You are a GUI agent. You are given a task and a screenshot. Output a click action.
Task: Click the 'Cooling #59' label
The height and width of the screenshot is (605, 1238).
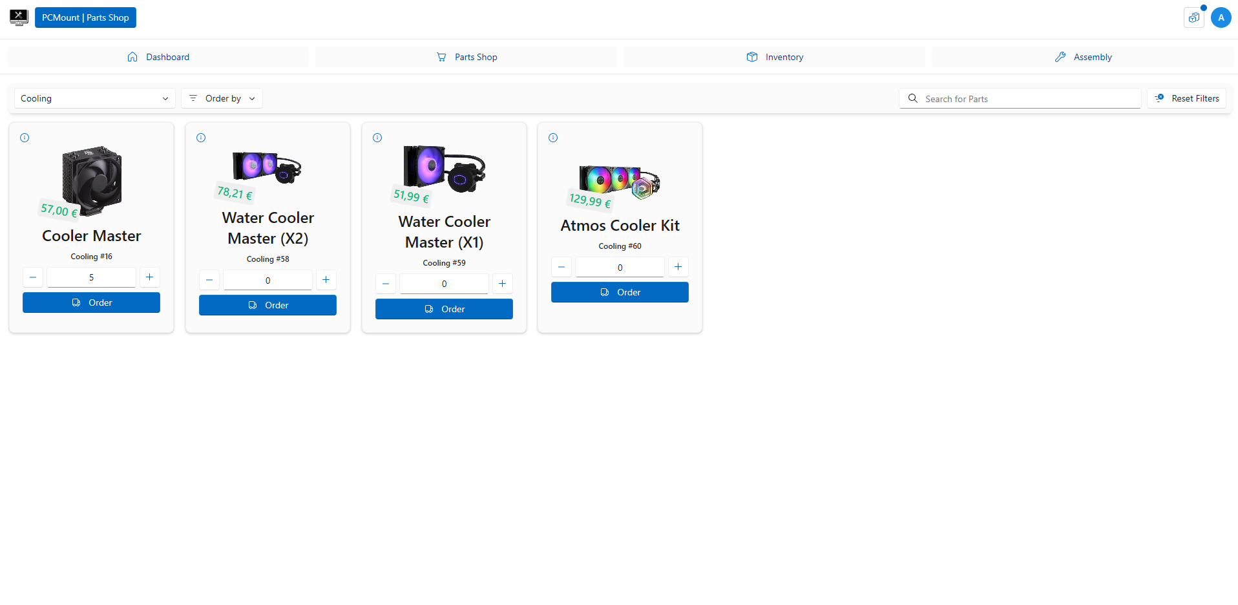click(444, 263)
